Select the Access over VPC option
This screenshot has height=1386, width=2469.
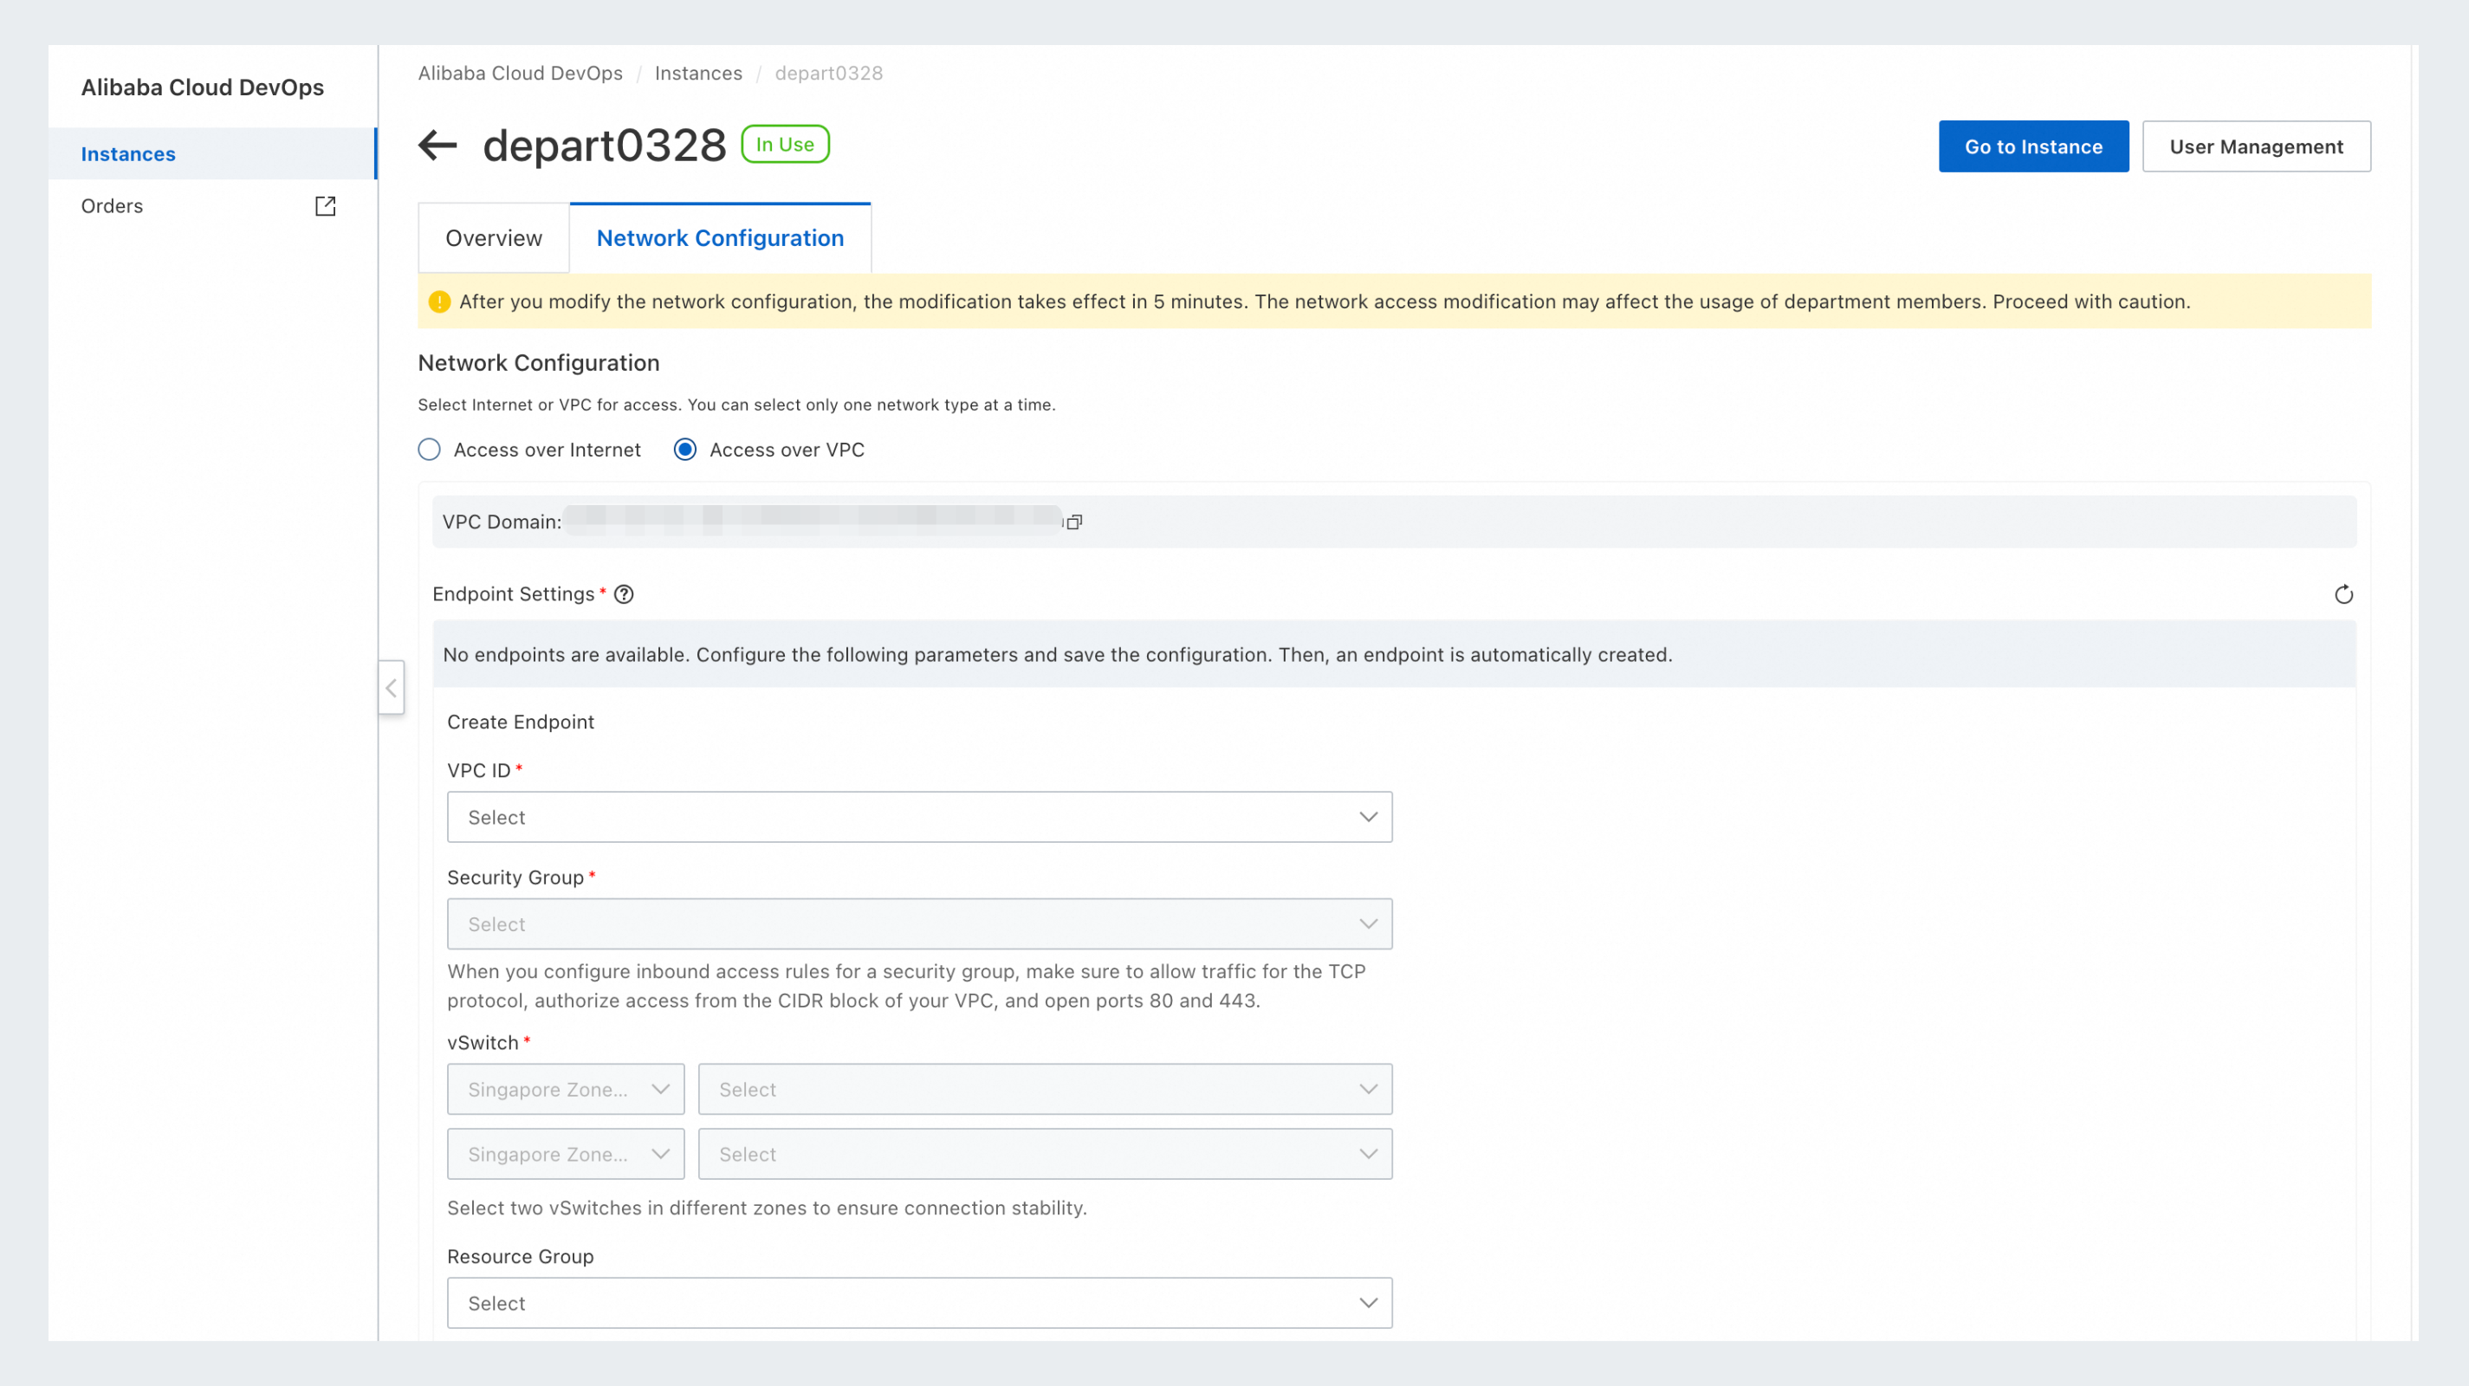pyautogui.click(x=685, y=450)
